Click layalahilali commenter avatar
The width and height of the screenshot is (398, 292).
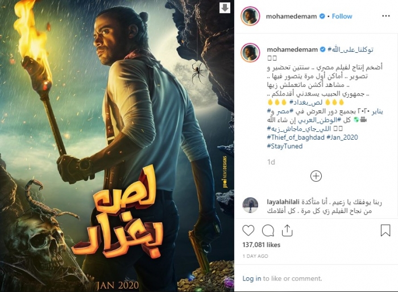pos(250,205)
